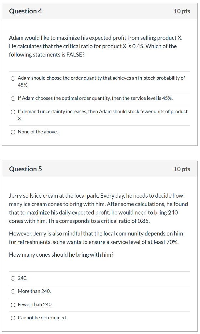Select the demand uncertainty answer in Question 4
This screenshot has height=334, width=200.
tap(13, 112)
